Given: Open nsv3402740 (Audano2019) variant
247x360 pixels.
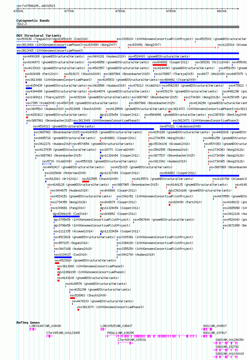Looking at the screenshot, I should point(136,255).
